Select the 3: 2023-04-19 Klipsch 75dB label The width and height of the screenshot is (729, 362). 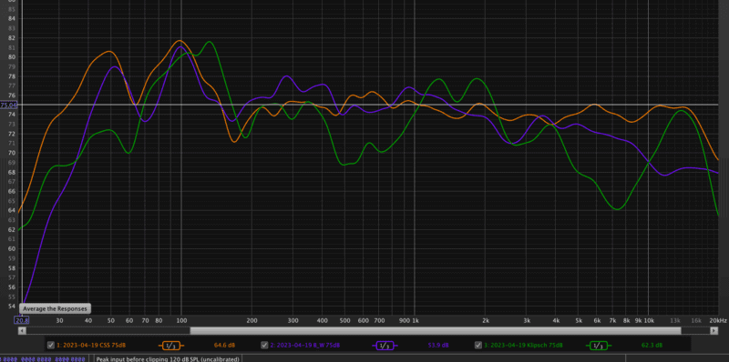[523, 346]
